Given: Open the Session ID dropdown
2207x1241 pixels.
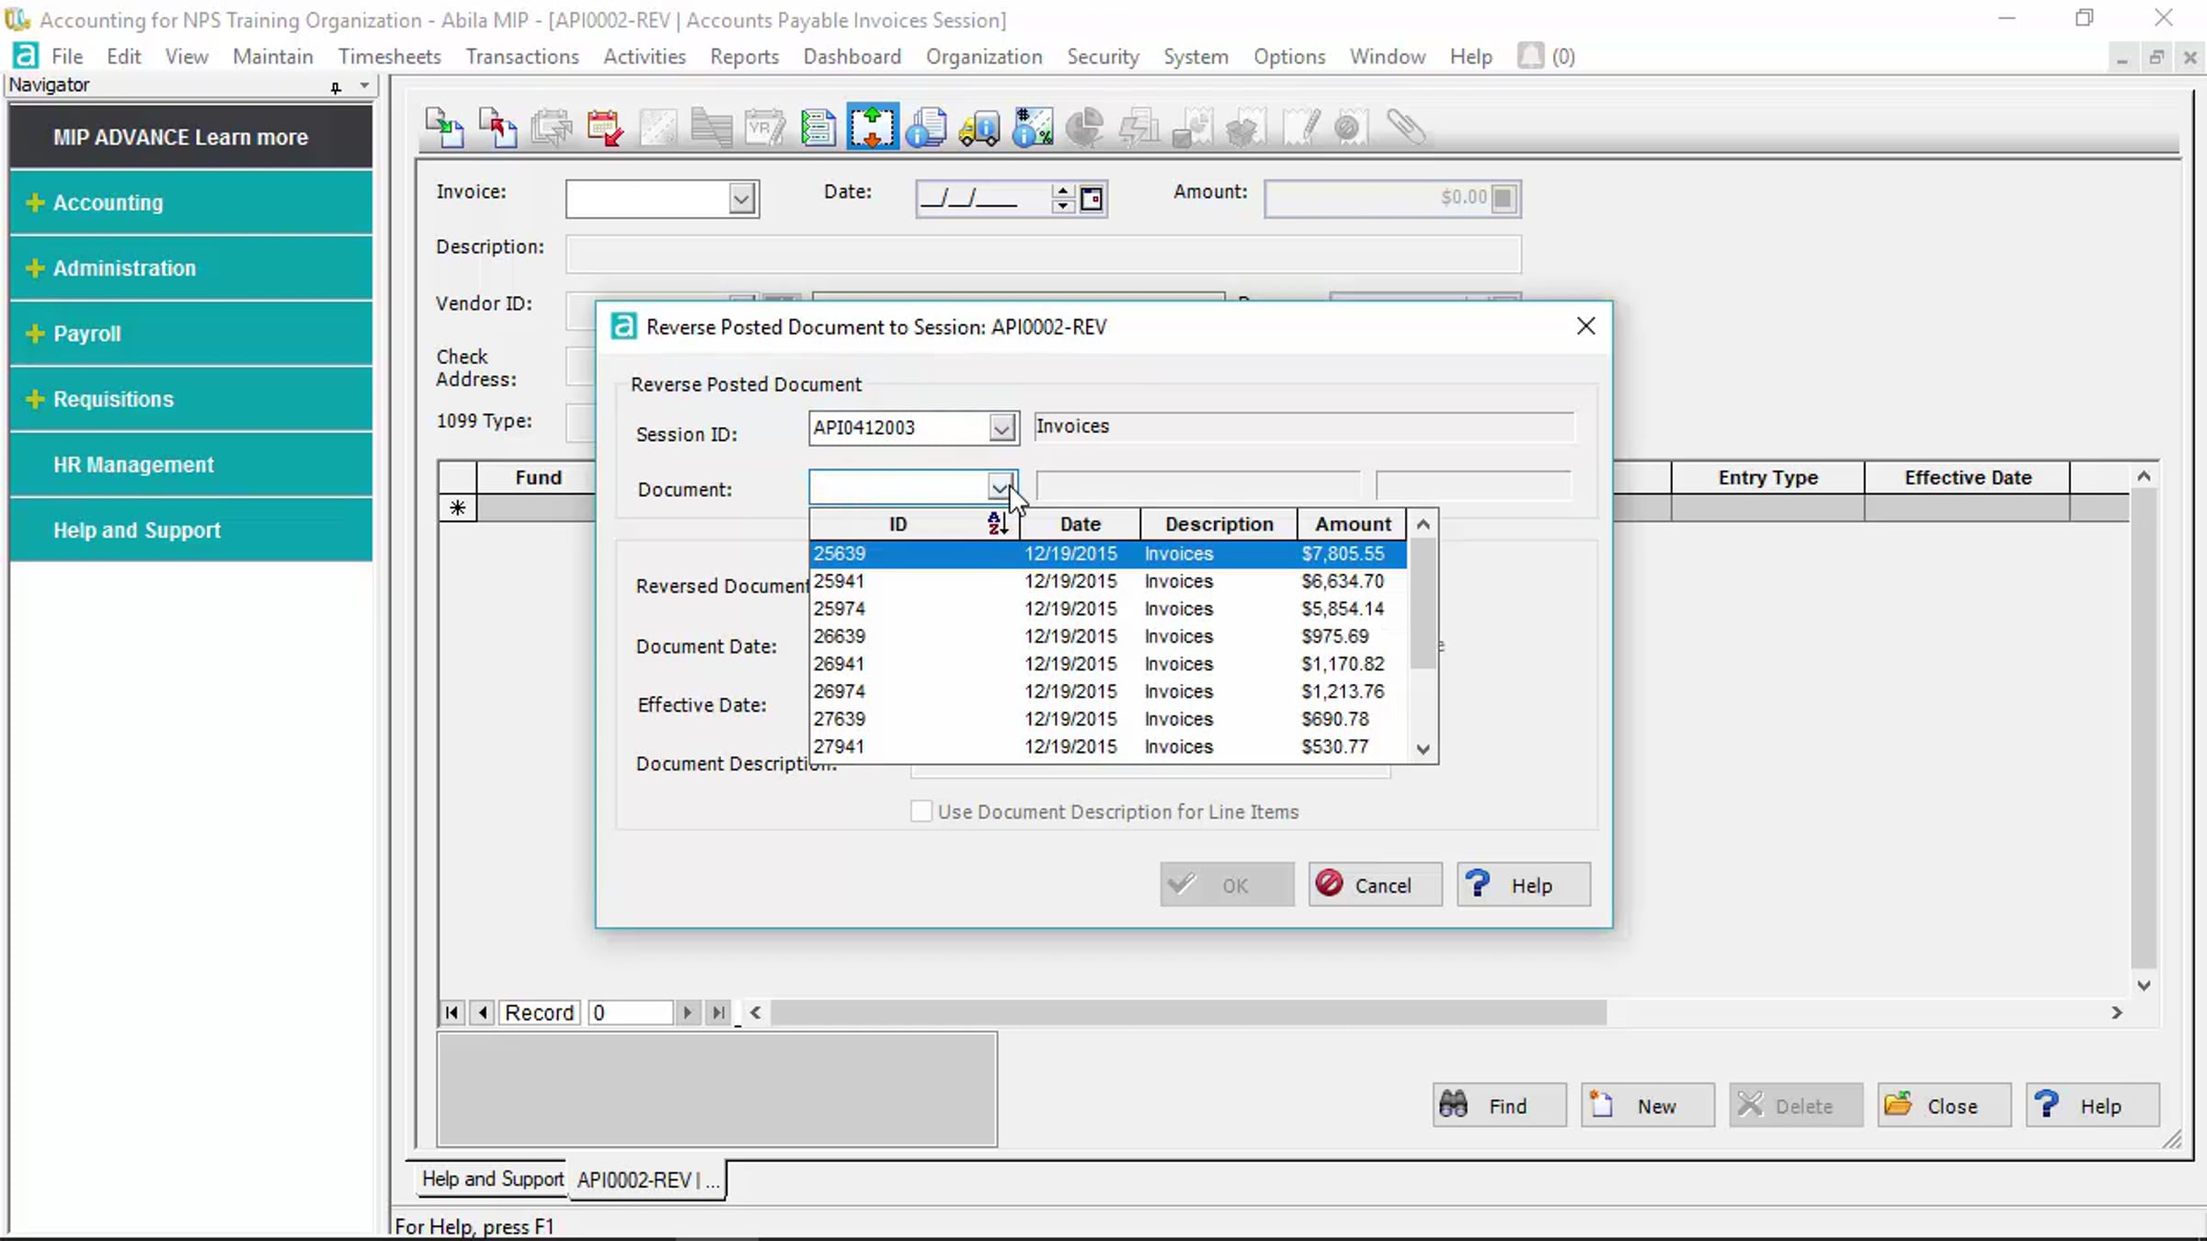Looking at the screenshot, I should pyautogui.click(x=1001, y=427).
